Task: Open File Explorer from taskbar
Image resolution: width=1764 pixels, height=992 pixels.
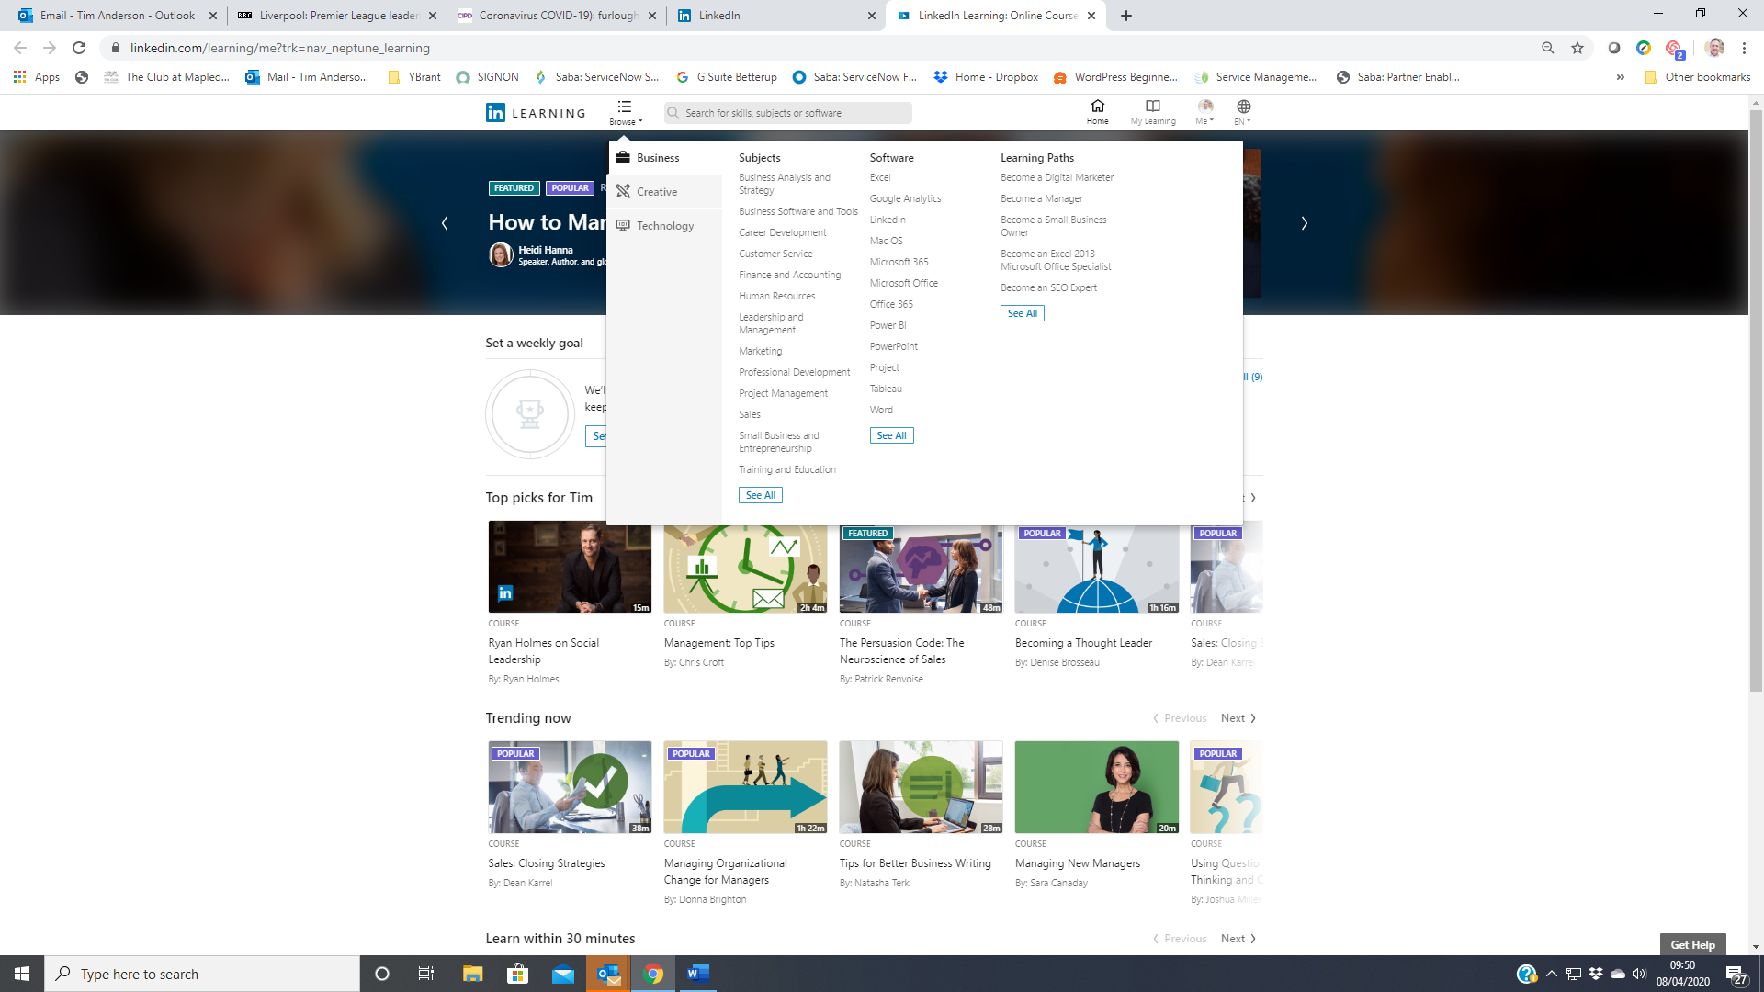Action: [x=472, y=974]
